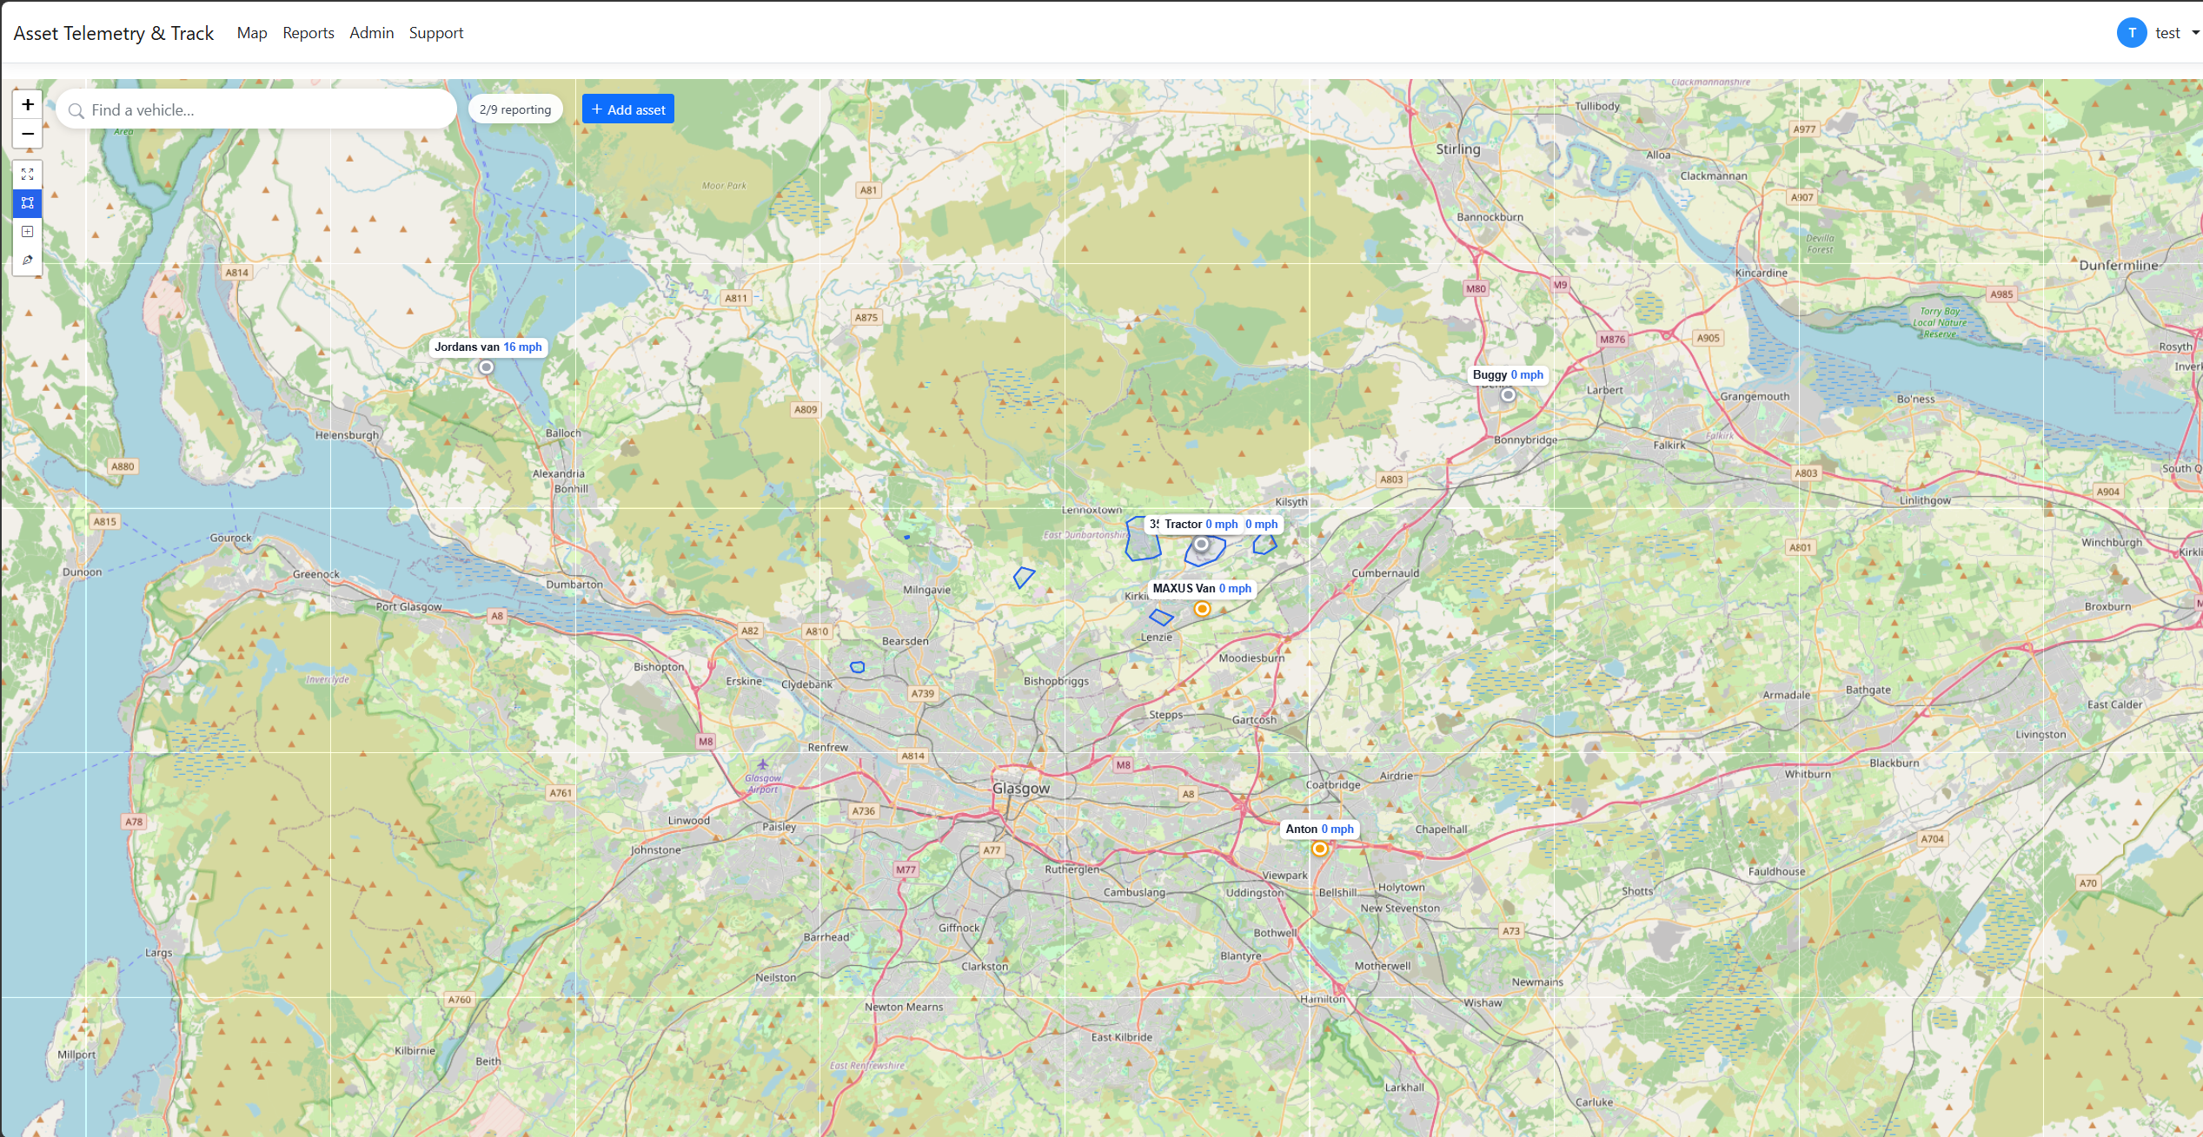
Task: Click the Asset Telemetry & Track brand link
Action: pos(114,33)
